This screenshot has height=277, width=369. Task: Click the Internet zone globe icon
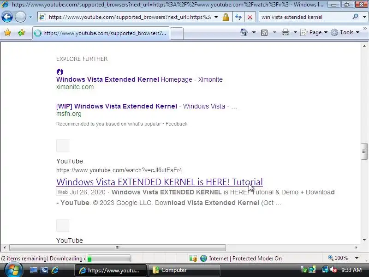[203, 259]
